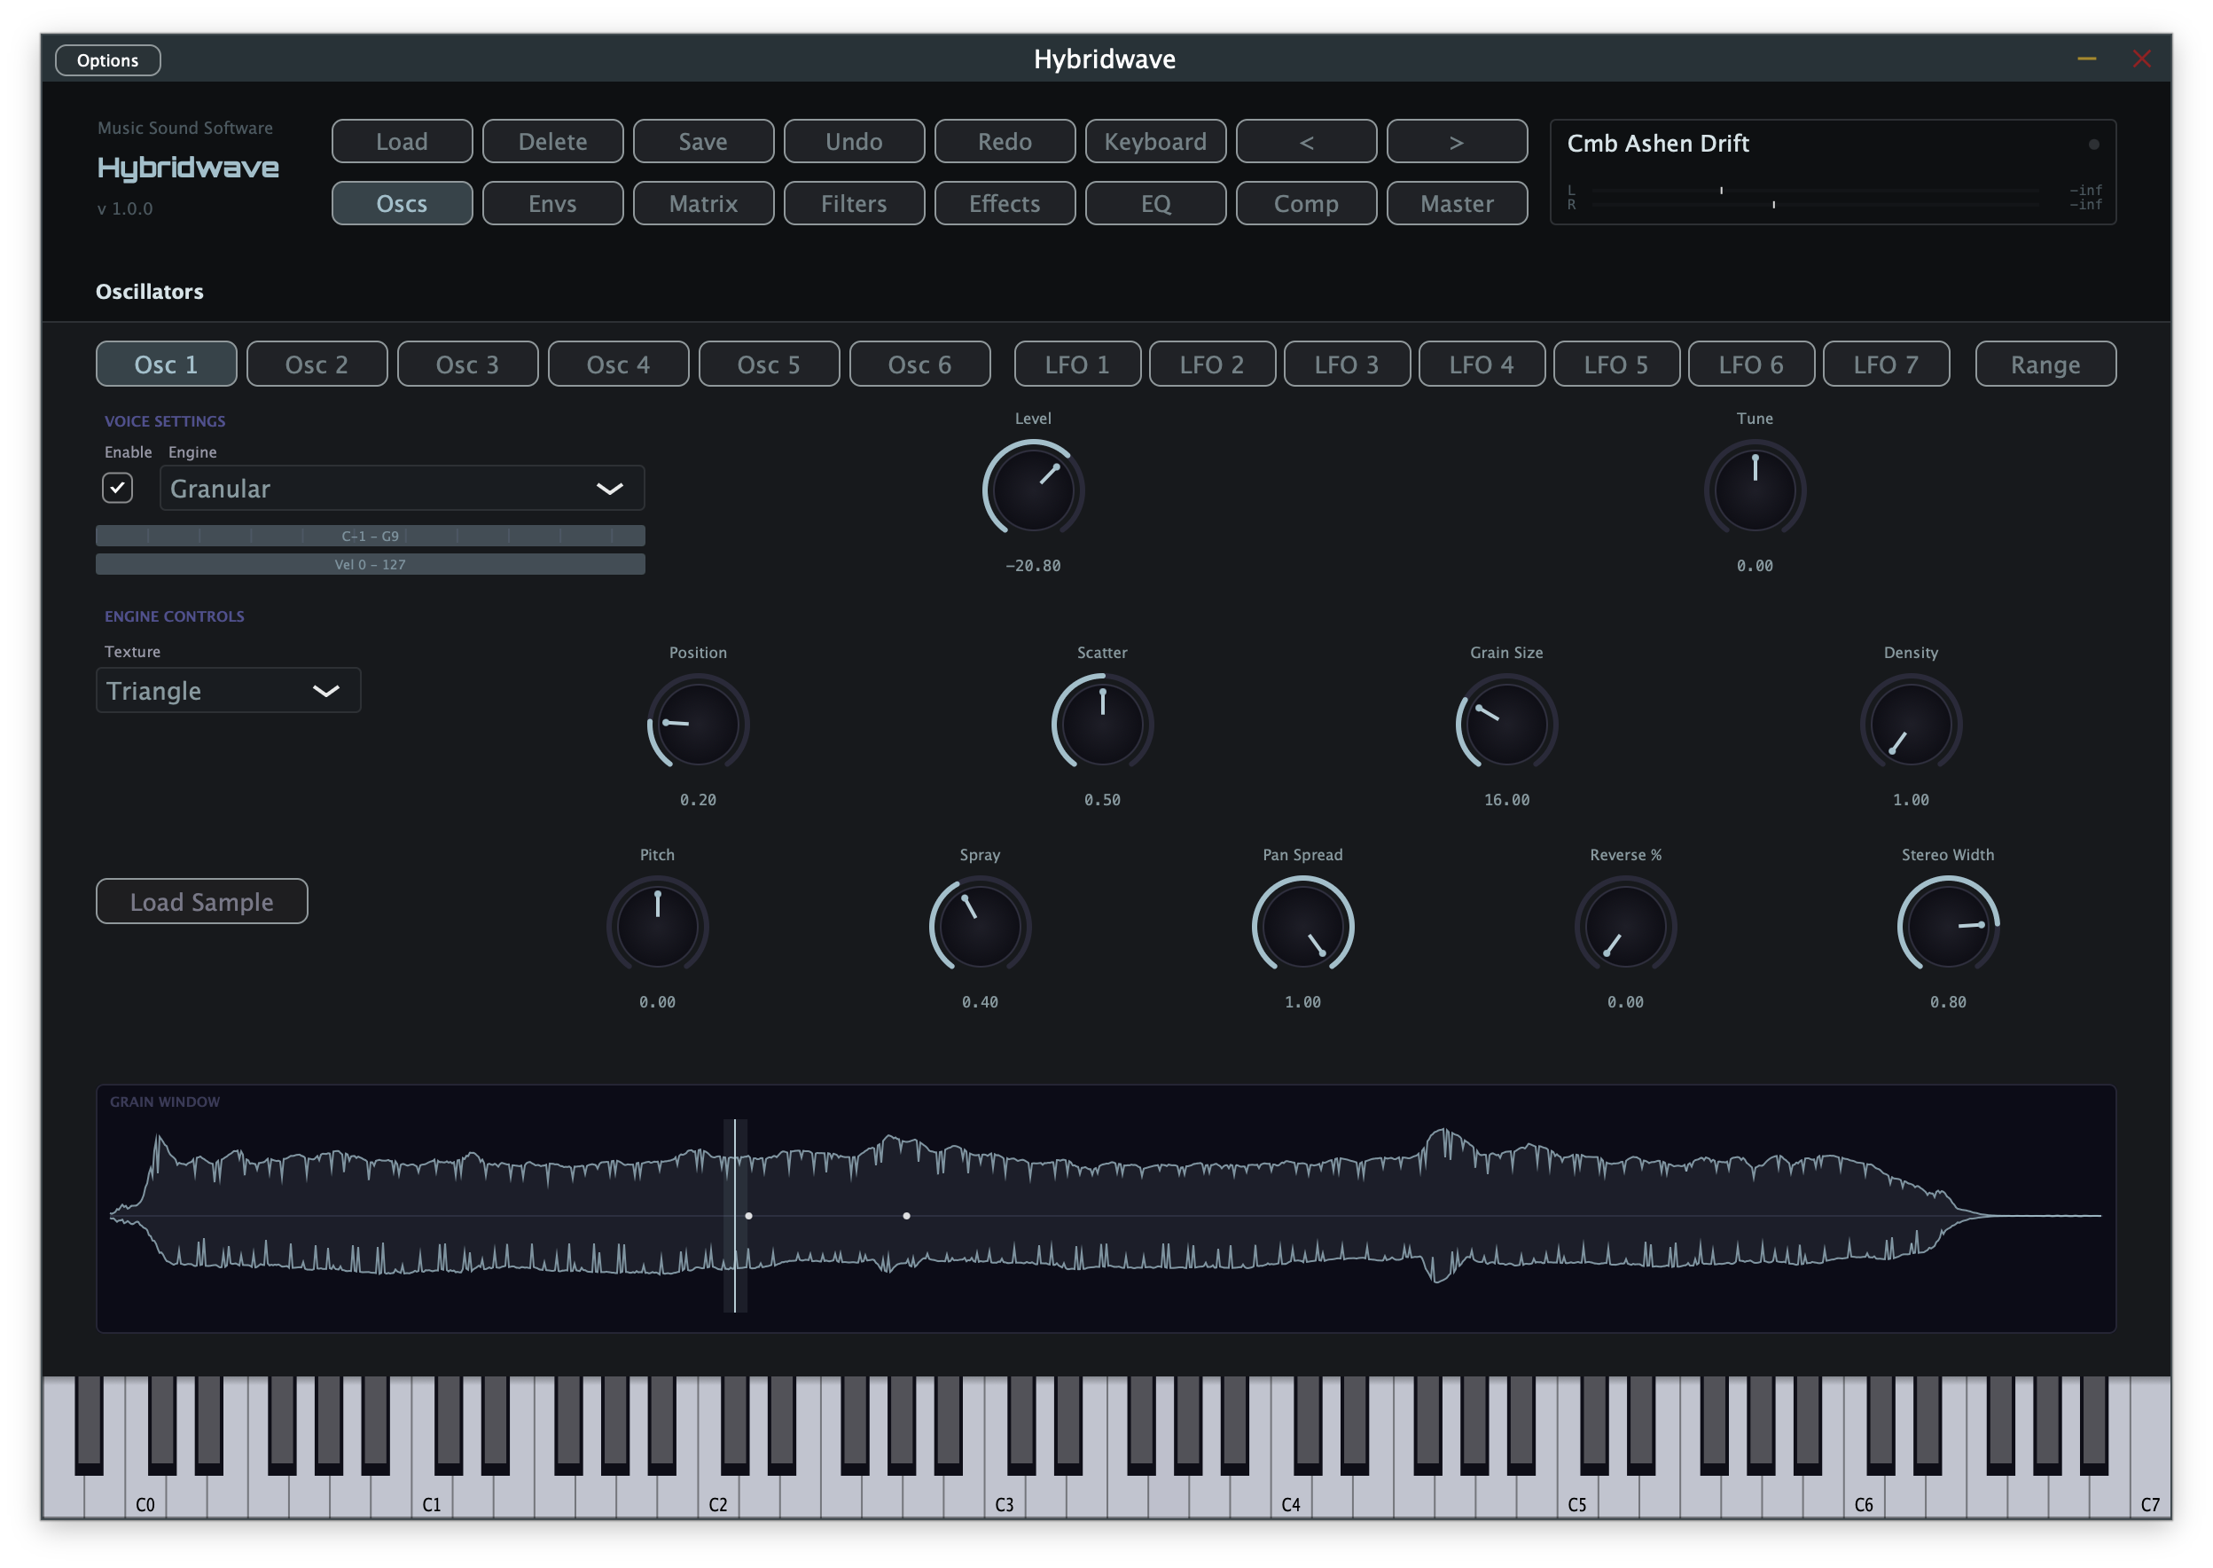The height and width of the screenshot is (1568, 2213).
Task: Uncheck the Osc 1 Enable checkbox
Action: (x=117, y=488)
